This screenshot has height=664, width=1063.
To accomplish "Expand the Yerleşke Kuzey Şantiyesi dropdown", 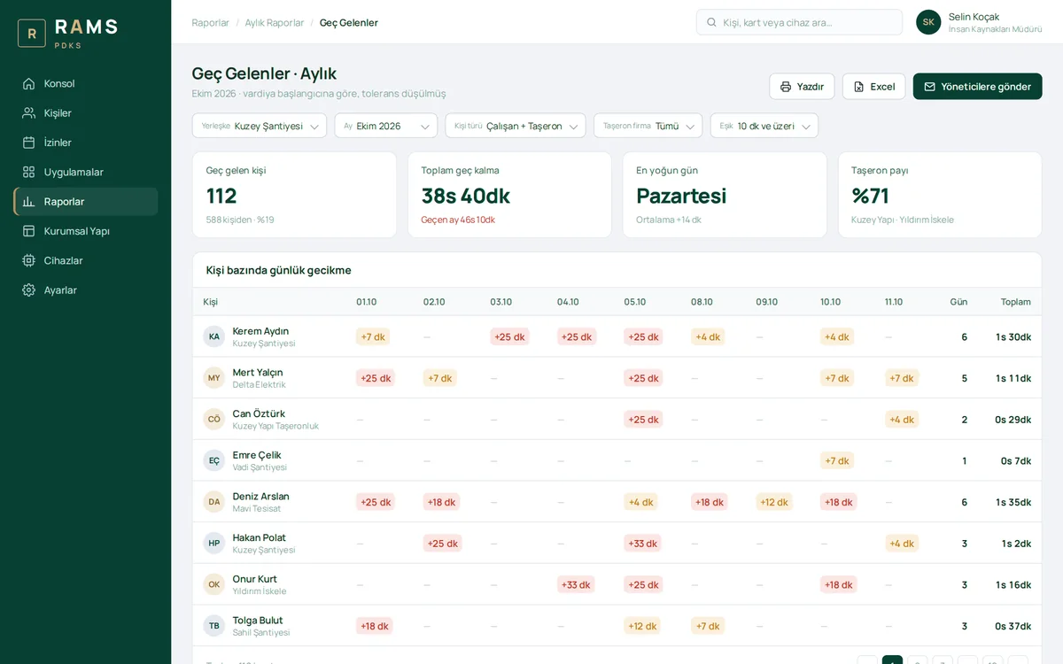I will coord(260,126).
